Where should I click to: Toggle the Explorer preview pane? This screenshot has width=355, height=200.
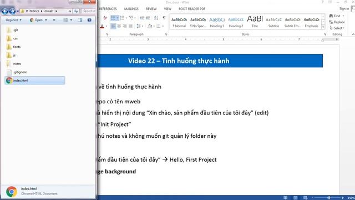coord(80,20)
